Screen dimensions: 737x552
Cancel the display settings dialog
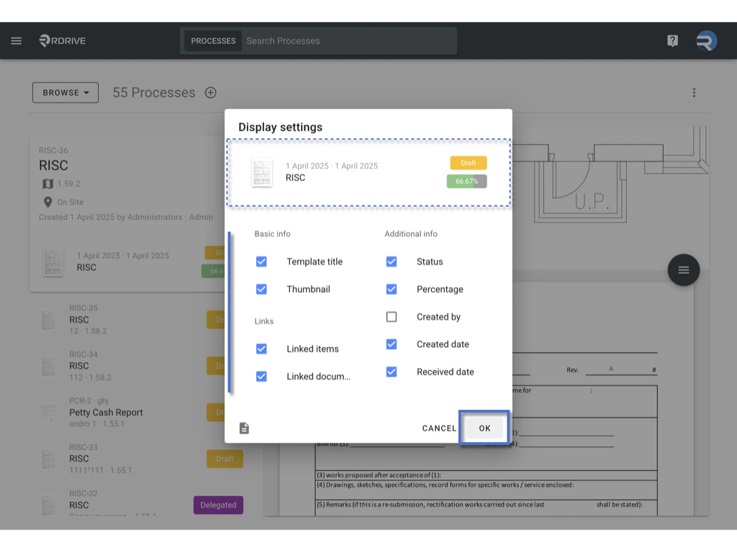pyautogui.click(x=438, y=427)
